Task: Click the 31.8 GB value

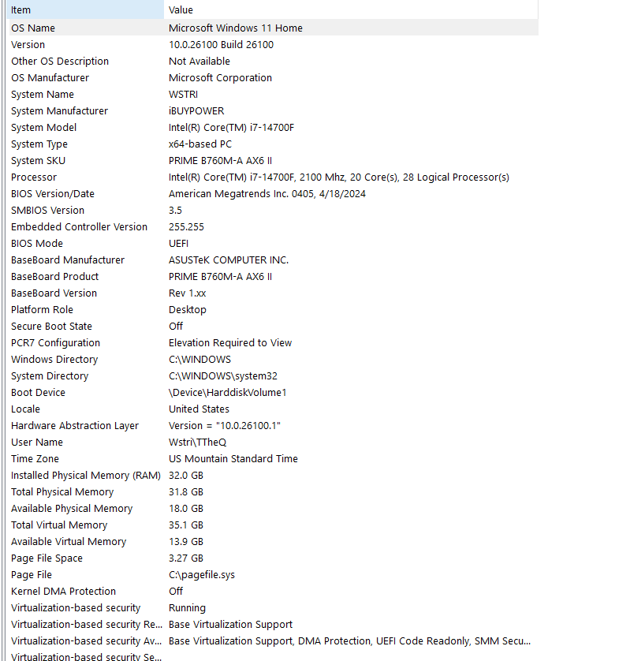Action: [x=186, y=492]
